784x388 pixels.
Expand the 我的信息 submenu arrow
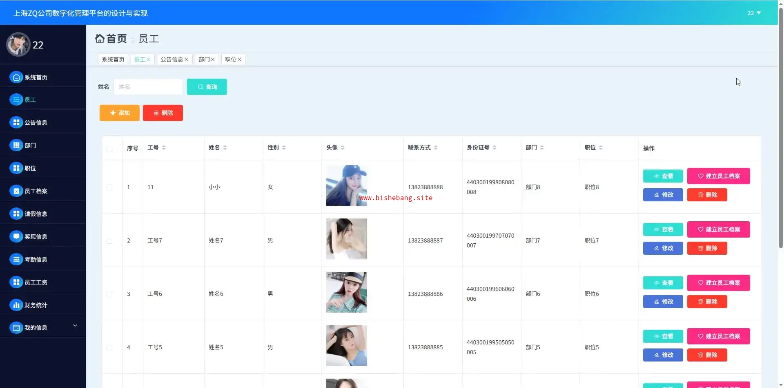coord(75,326)
